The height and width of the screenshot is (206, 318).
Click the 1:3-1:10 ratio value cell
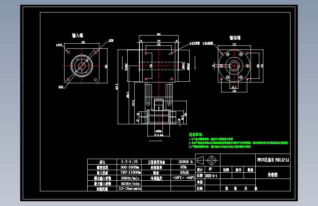(129, 162)
